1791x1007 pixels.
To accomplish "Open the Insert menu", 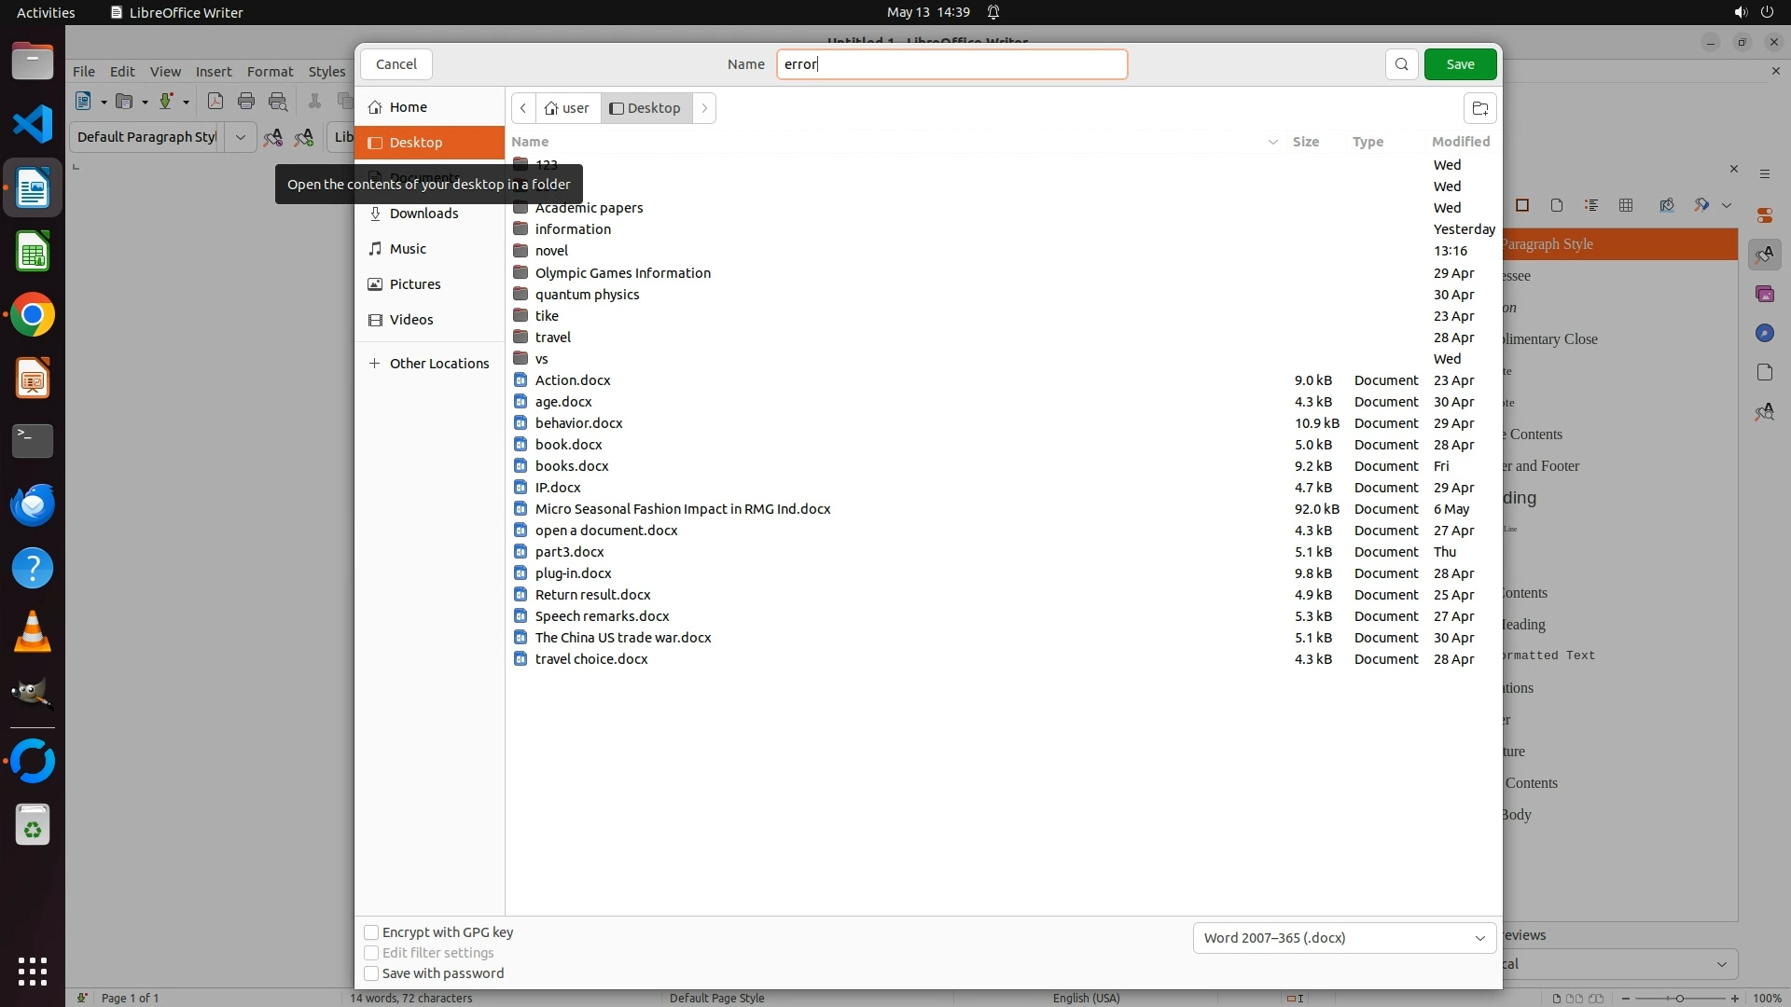I will point(213,72).
